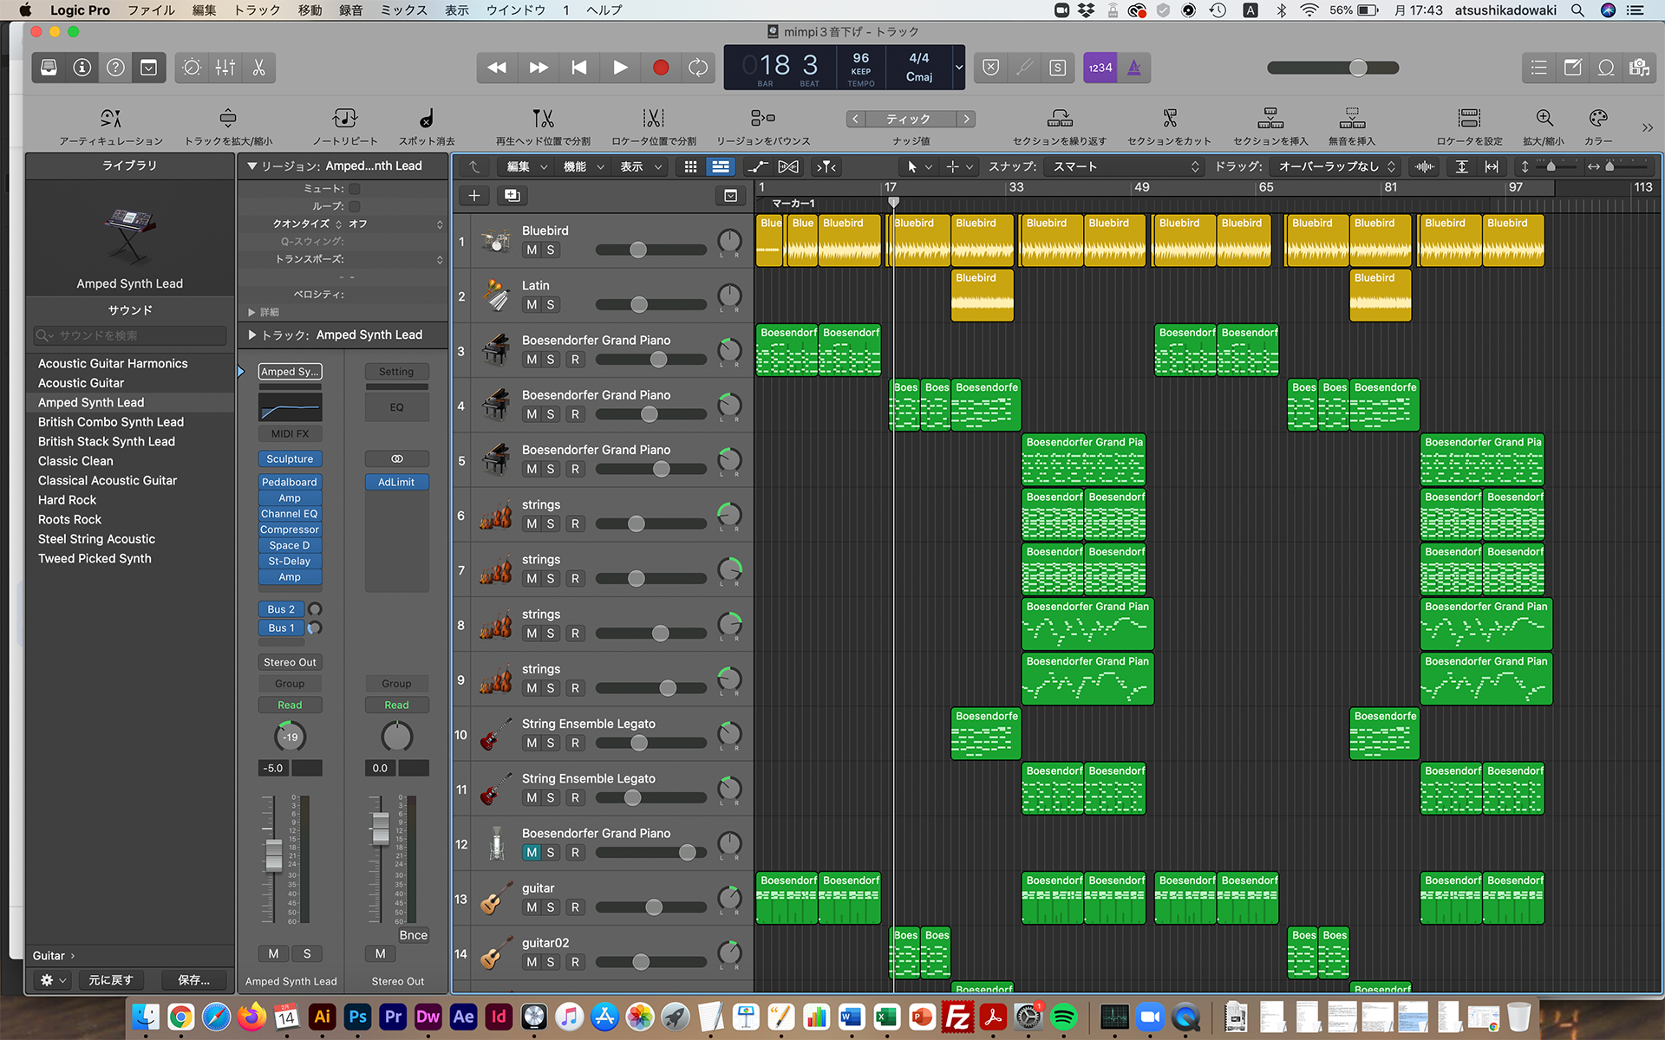Open the Record menu in menu bar

[350, 10]
